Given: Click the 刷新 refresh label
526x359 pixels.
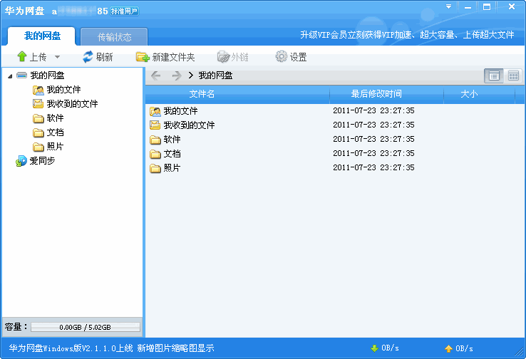Looking at the screenshot, I should 104,57.
